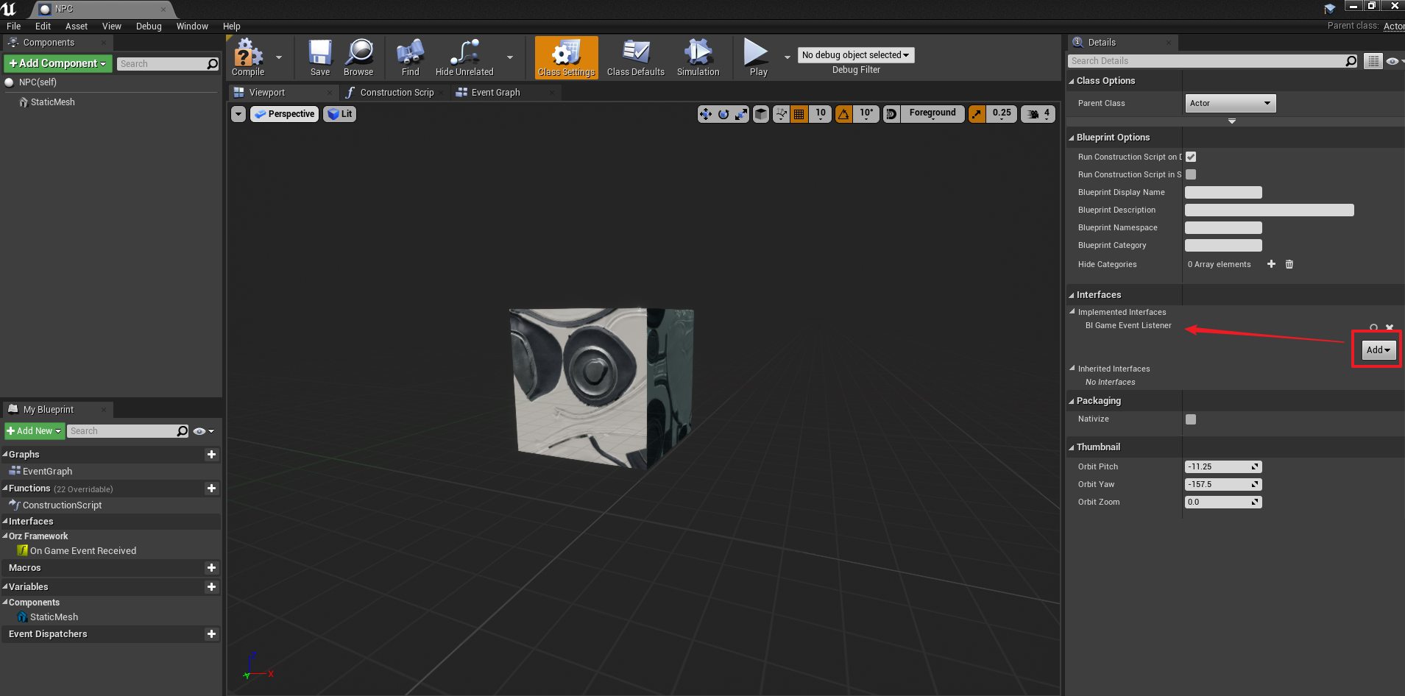Add new macro with plus
This screenshot has height=696, width=1405.
[211, 568]
